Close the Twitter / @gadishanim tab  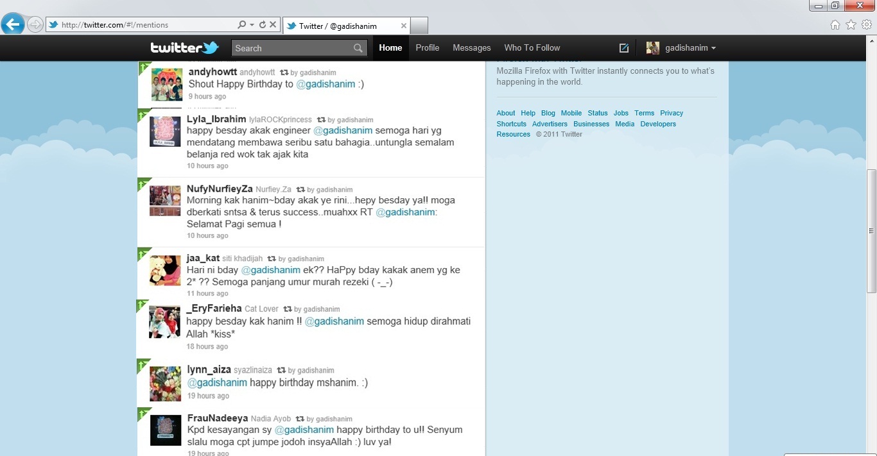[404, 26]
